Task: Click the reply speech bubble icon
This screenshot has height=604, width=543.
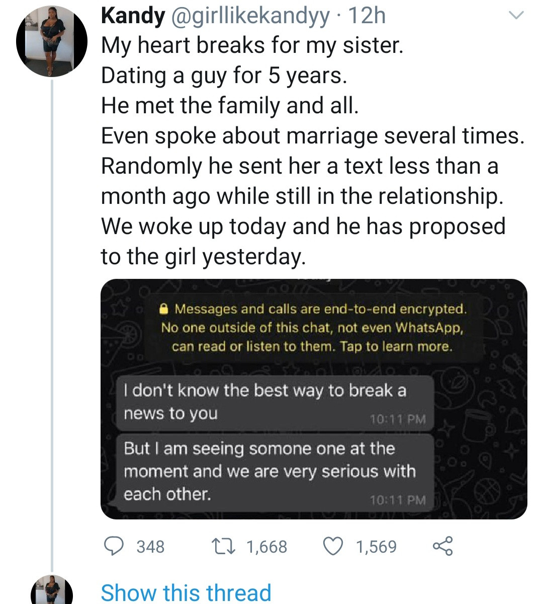Action: click(x=114, y=546)
